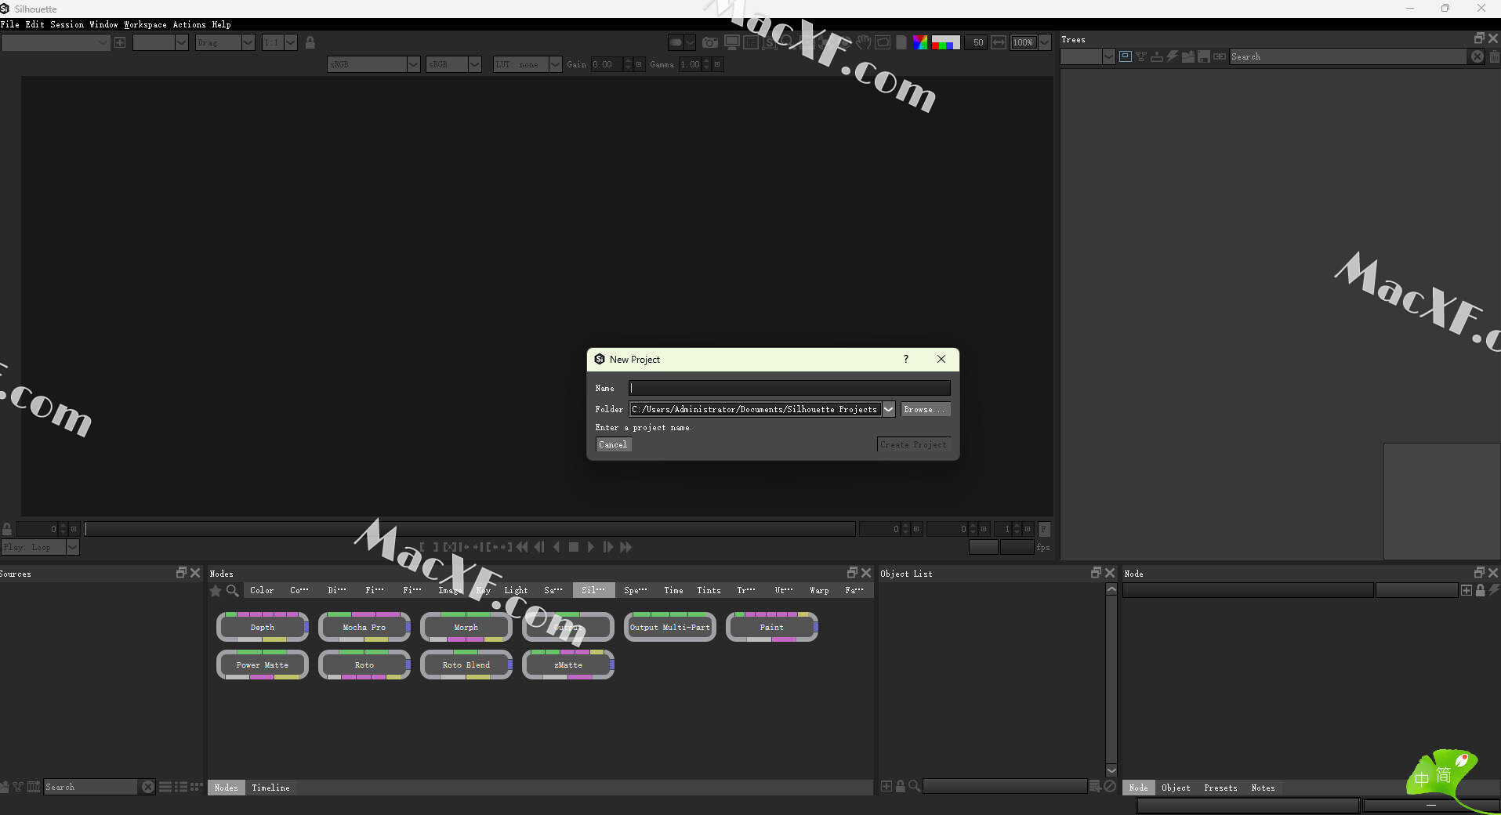
Task: Click into the project Name field
Action: click(x=789, y=388)
